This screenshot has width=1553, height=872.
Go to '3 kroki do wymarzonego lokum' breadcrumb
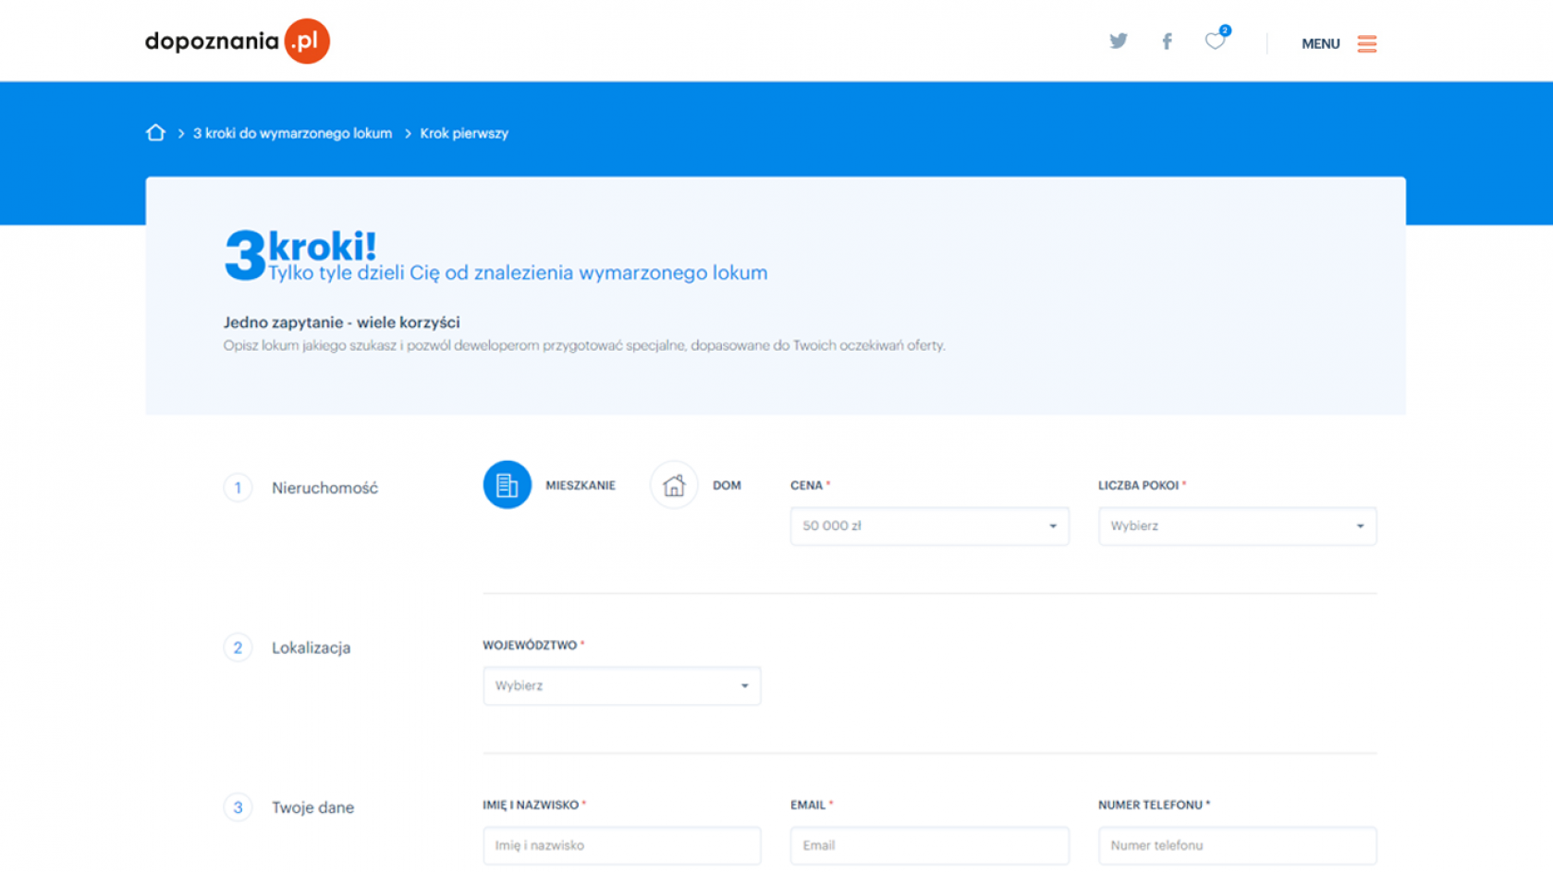[x=292, y=133]
